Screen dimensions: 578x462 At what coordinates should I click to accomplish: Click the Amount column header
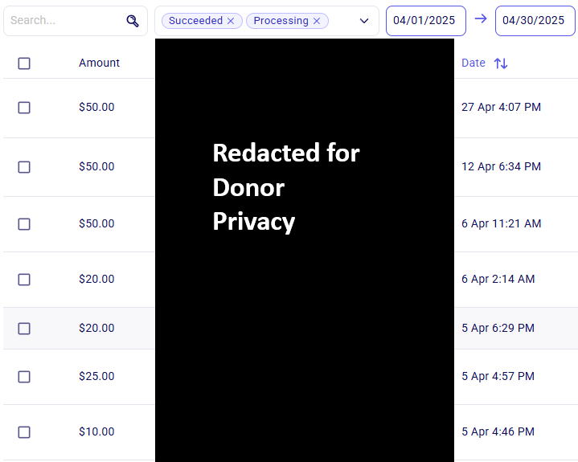(x=99, y=63)
